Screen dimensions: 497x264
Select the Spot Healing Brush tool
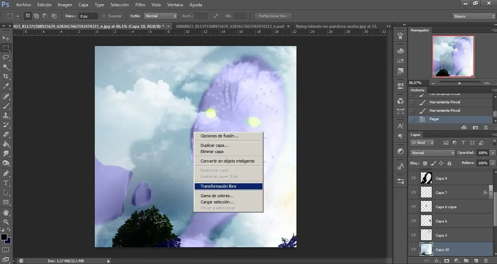tap(6, 97)
